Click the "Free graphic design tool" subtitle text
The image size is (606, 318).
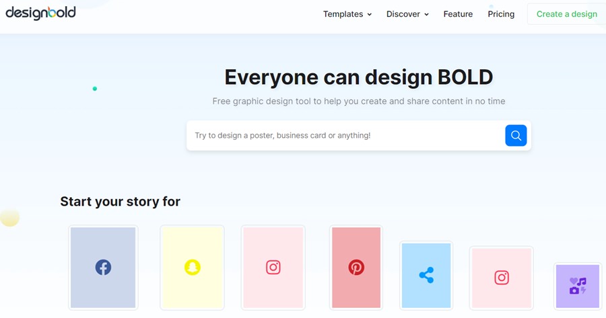[x=358, y=102]
